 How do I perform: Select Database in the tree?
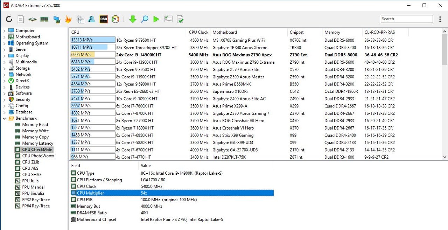pyautogui.click(x=24, y=112)
